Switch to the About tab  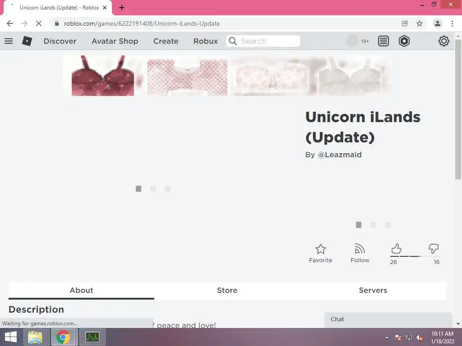81,291
